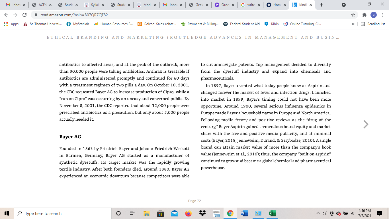Image resolution: width=389 pixels, height=219 pixels.
Task: Open the Windows Start menu
Action: pyautogui.click(x=7, y=213)
